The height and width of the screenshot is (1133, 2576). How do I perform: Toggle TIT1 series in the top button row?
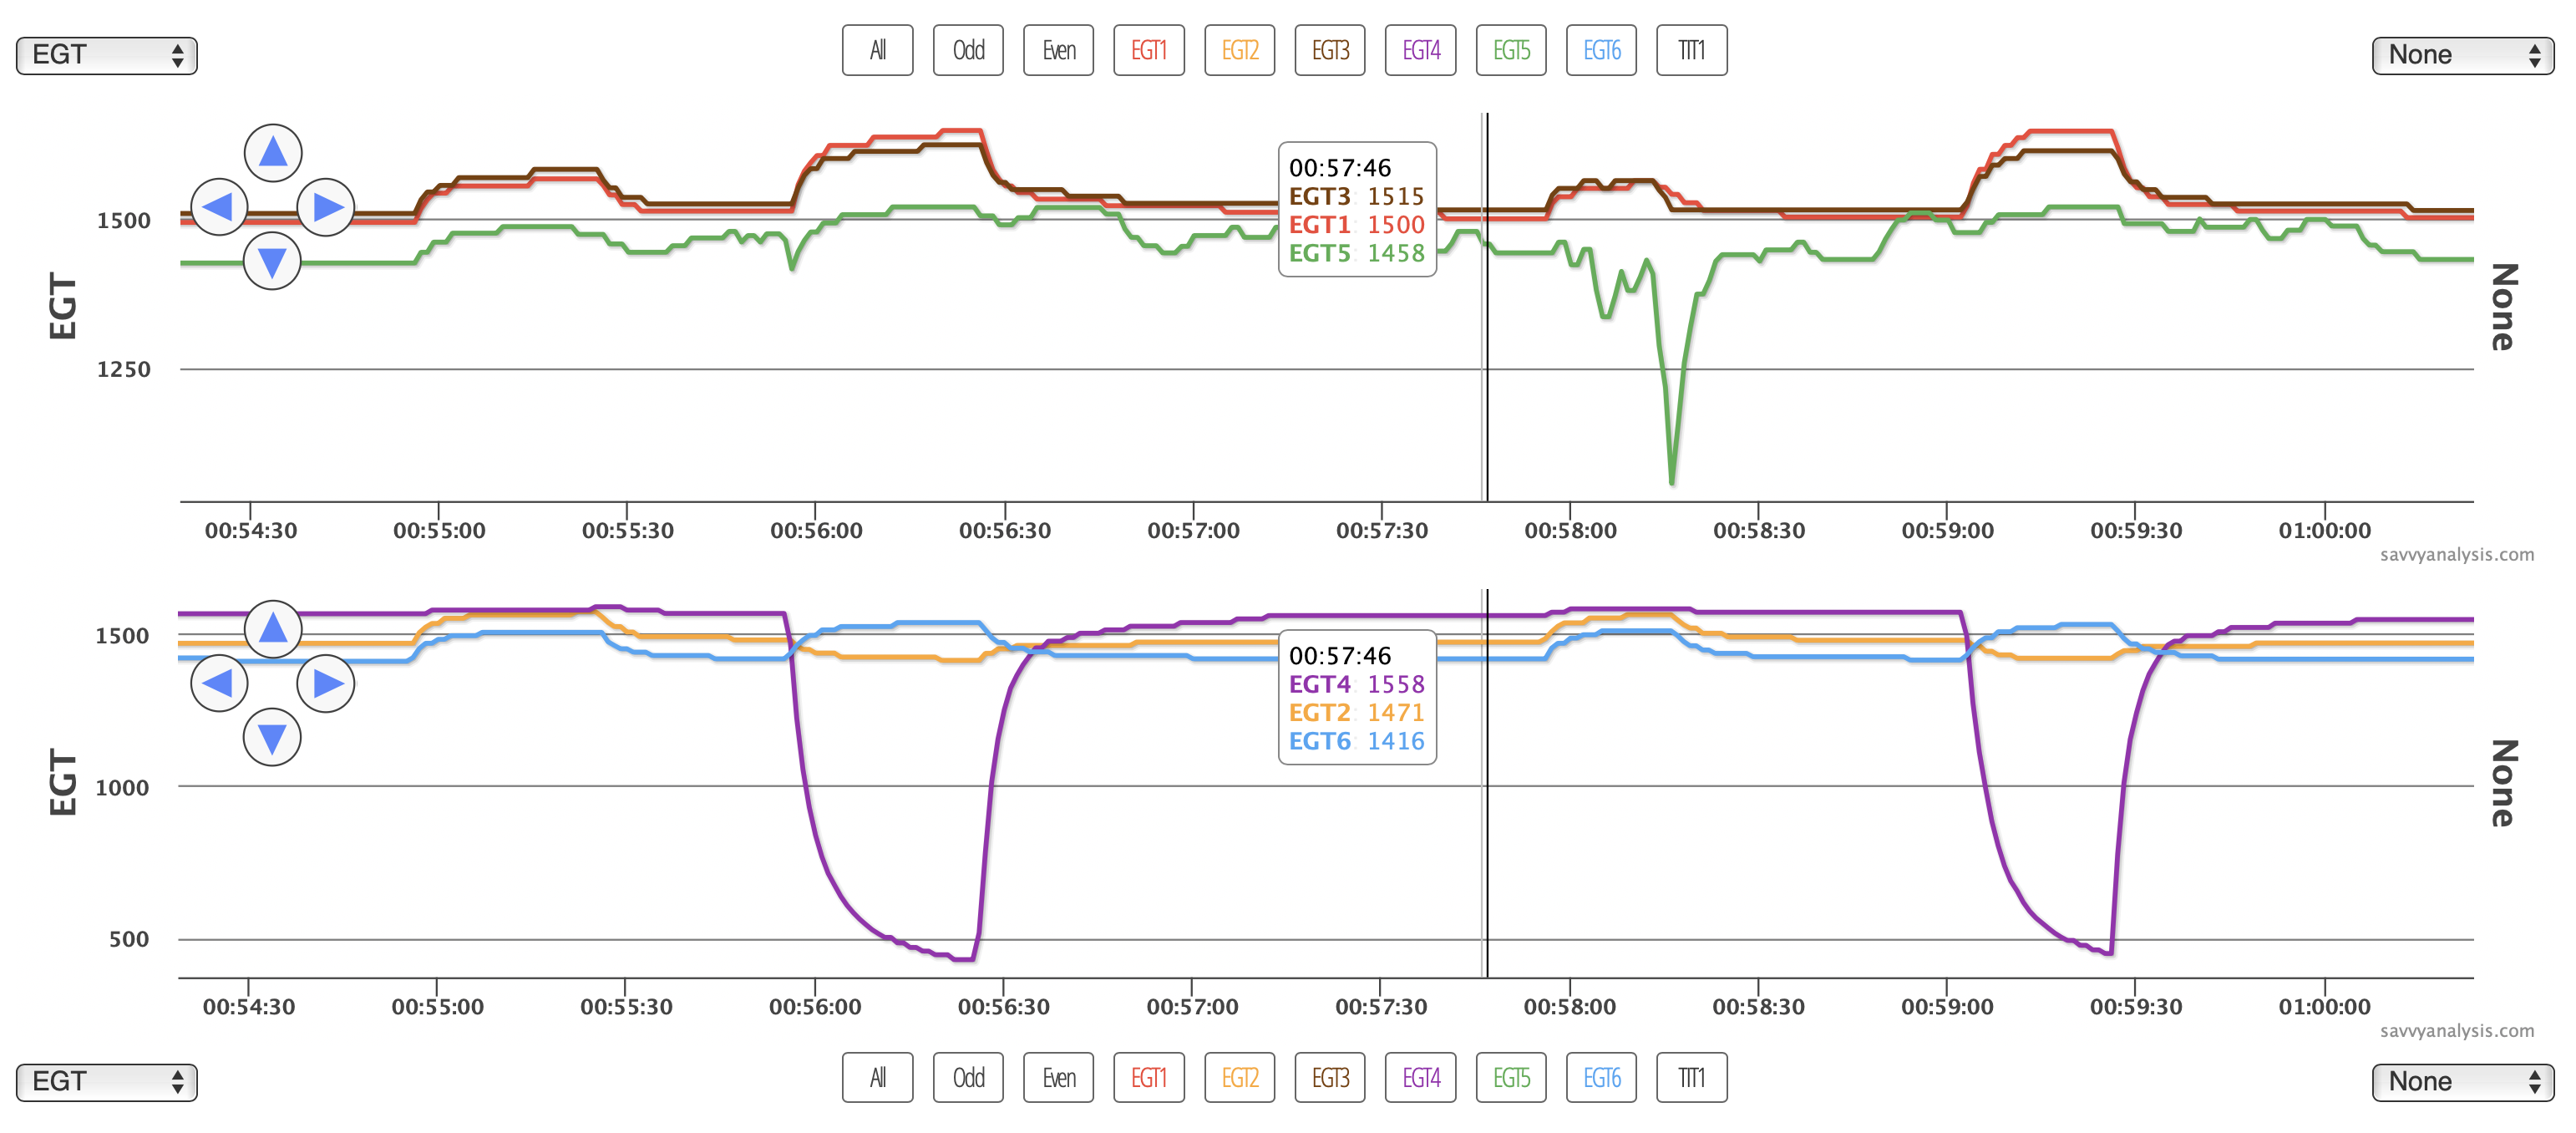[x=1692, y=50]
